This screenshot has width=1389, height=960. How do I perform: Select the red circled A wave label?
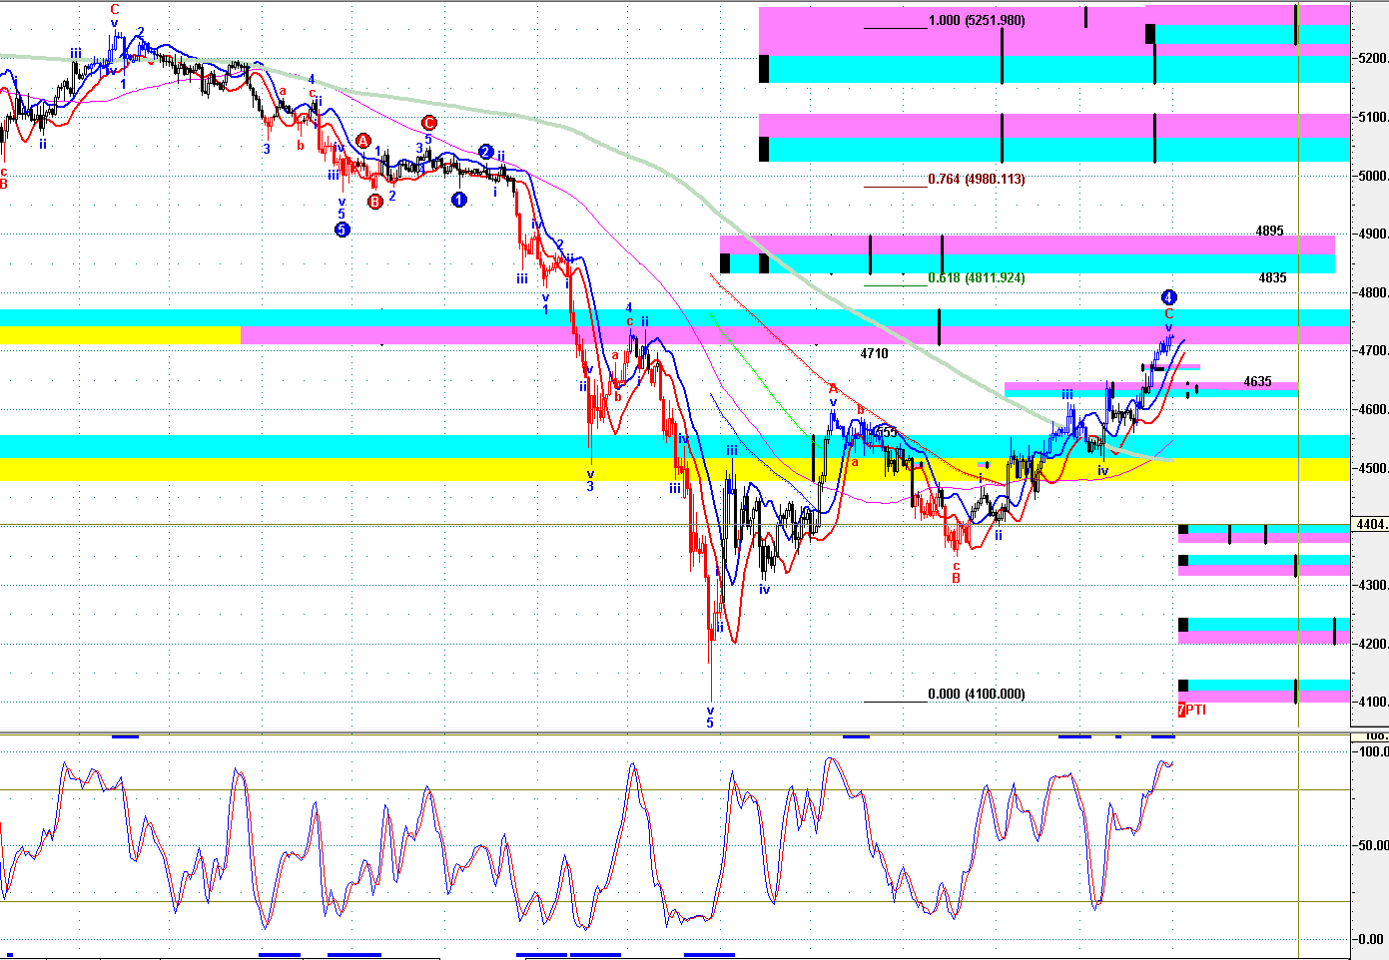click(x=363, y=142)
